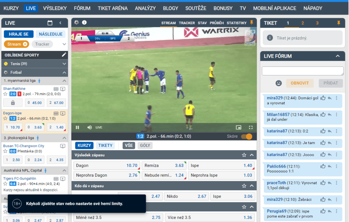Screen dimensions: 349x222
Task: Open more options for katarina87 0:2 comment
Action: [x=336, y=131]
